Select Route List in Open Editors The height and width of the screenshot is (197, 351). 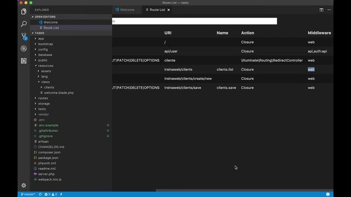(71, 28)
